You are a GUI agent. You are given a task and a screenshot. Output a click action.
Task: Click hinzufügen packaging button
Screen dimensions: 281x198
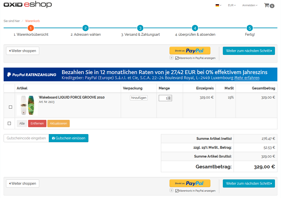139,98
